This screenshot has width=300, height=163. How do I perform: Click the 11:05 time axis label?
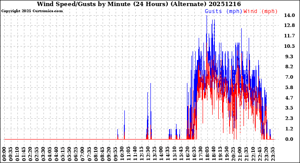coord(128,154)
